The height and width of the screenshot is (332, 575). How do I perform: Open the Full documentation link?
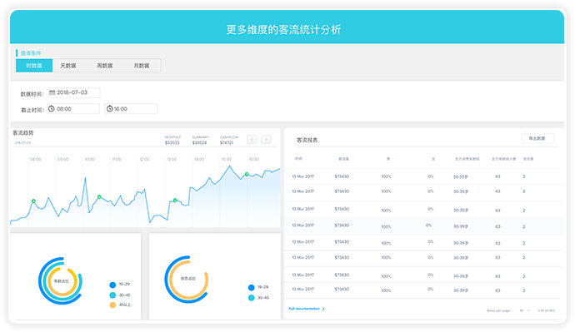(x=304, y=309)
